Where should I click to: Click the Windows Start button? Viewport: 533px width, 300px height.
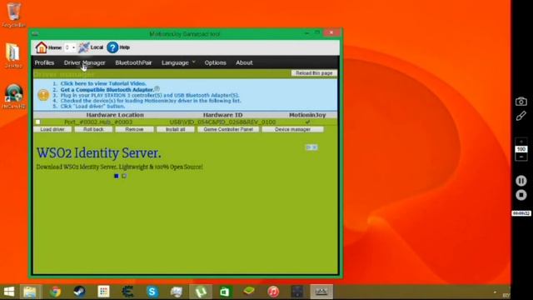9,292
